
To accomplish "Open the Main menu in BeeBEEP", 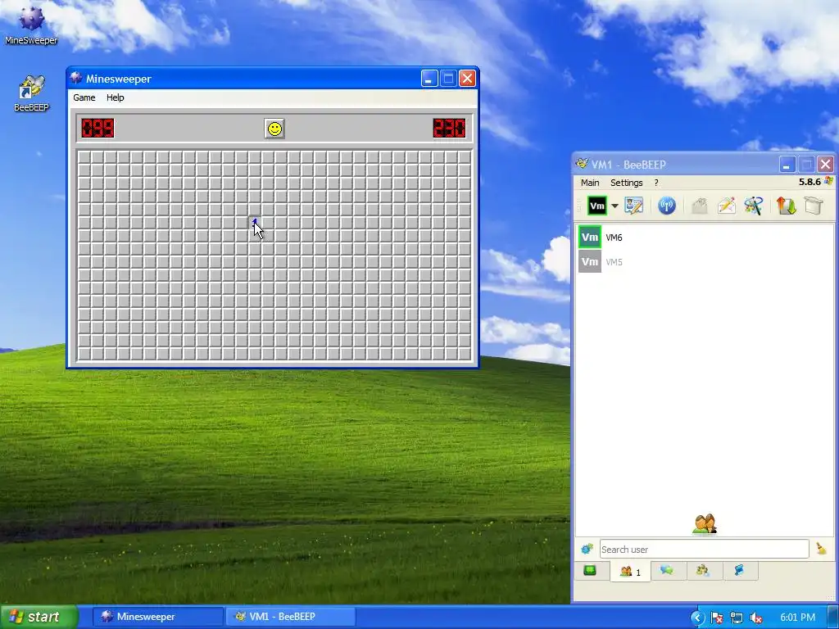I will pos(590,183).
